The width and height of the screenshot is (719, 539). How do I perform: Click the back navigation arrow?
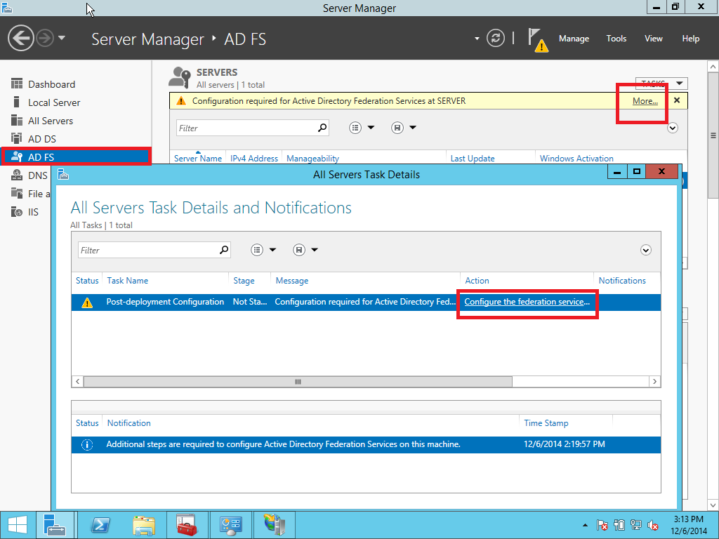20,37
